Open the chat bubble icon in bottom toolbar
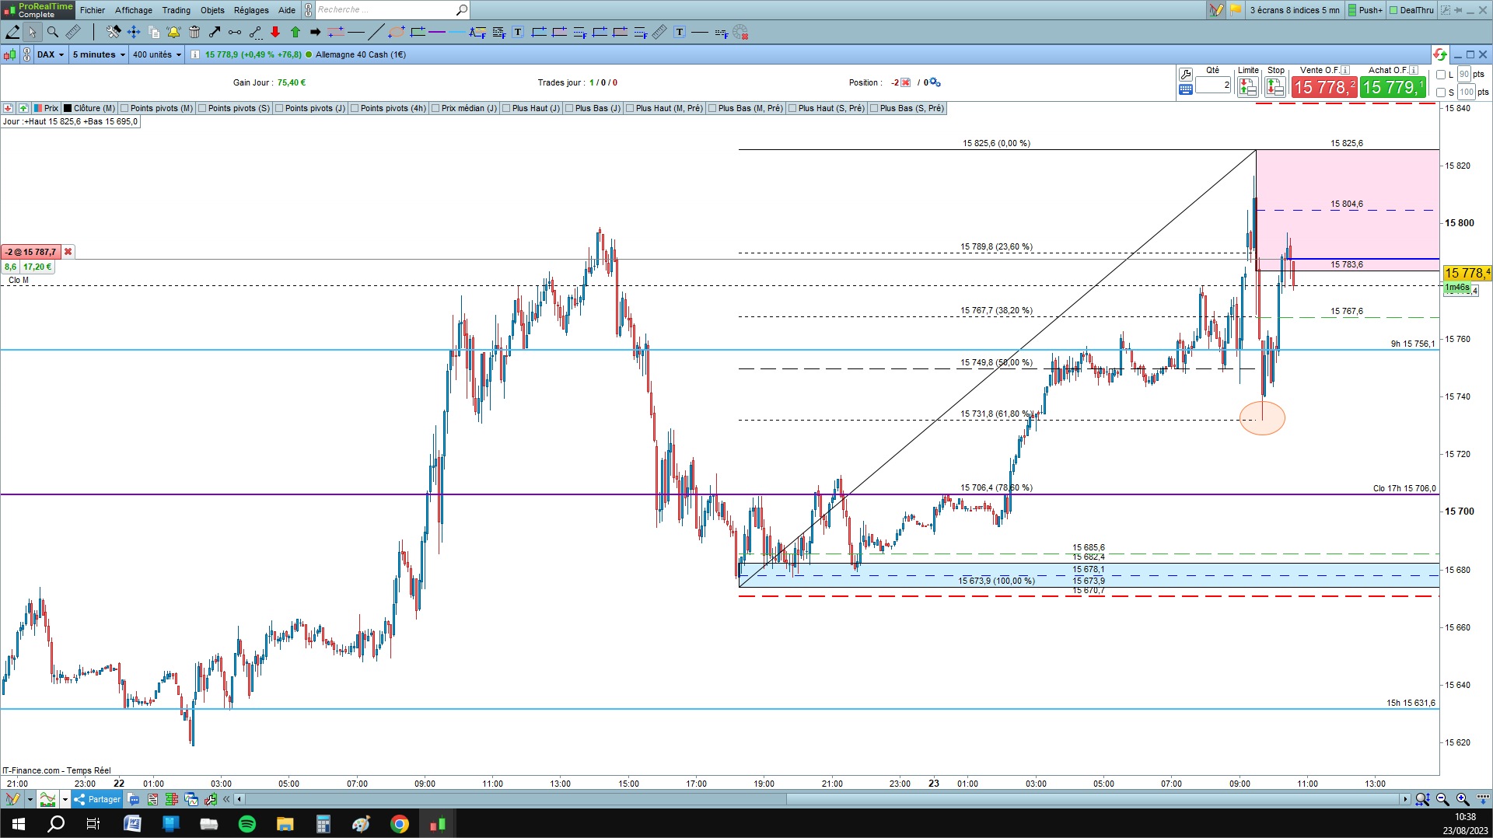Image resolution: width=1493 pixels, height=838 pixels. pos(134,799)
